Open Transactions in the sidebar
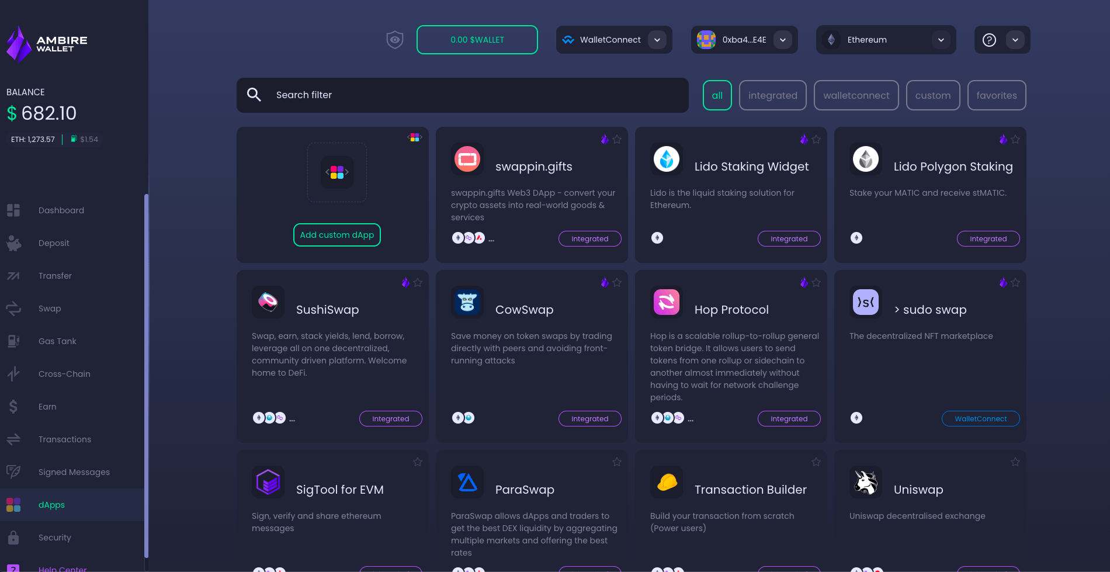Image resolution: width=1110 pixels, height=572 pixels. (72, 439)
